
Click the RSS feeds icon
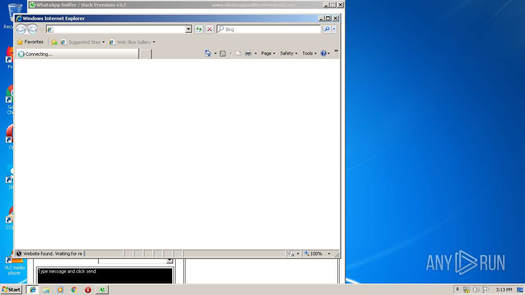(x=223, y=53)
